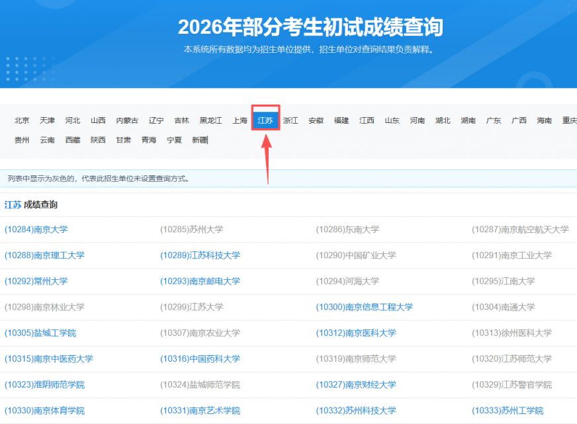Open (10289)江苏科技大学 score query link
This screenshot has height=424, width=577.
(x=200, y=255)
